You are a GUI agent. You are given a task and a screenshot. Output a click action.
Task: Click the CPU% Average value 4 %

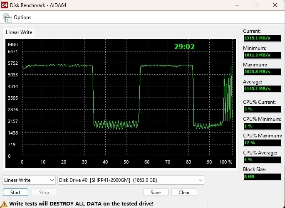click(262, 160)
